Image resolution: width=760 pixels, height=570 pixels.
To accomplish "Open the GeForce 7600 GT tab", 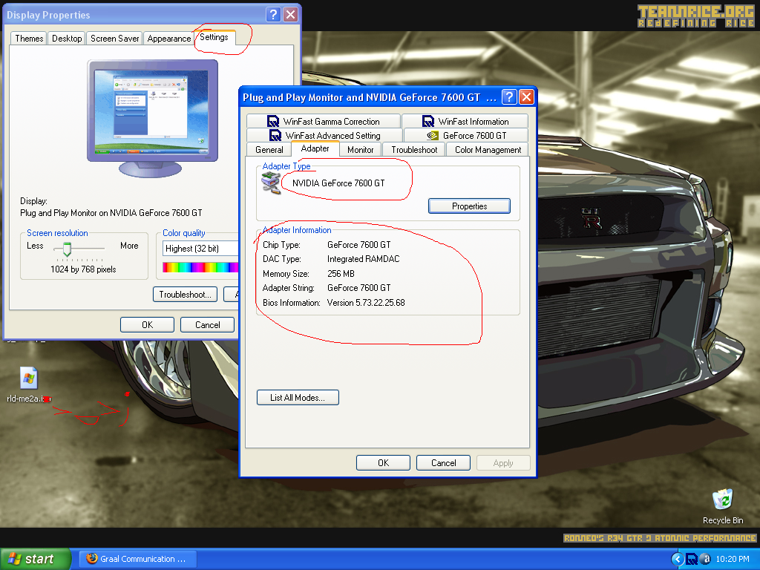I will coord(466,135).
